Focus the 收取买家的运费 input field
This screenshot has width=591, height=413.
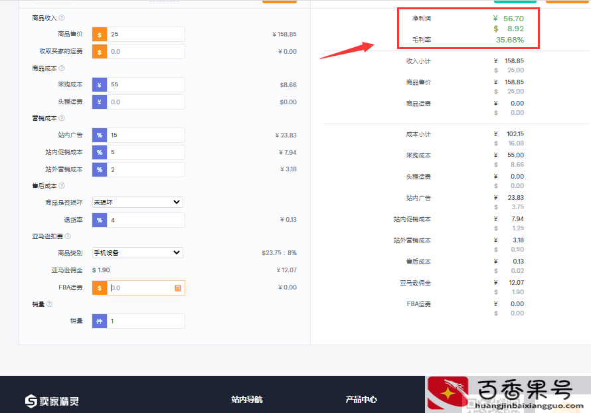146,52
